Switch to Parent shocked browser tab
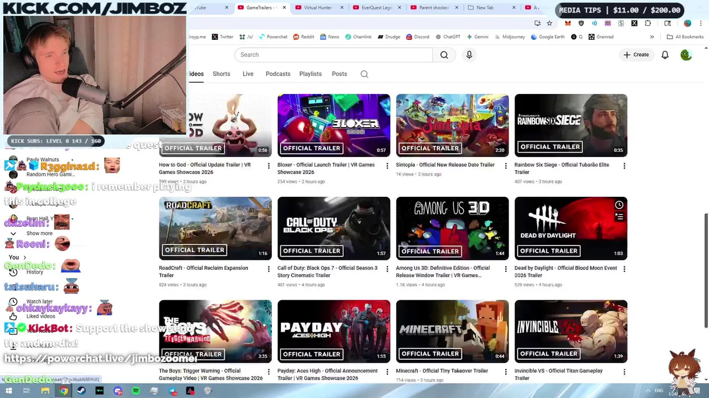Image resolution: width=709 pixels, height=398 pixels. click(x=435, y=8)
